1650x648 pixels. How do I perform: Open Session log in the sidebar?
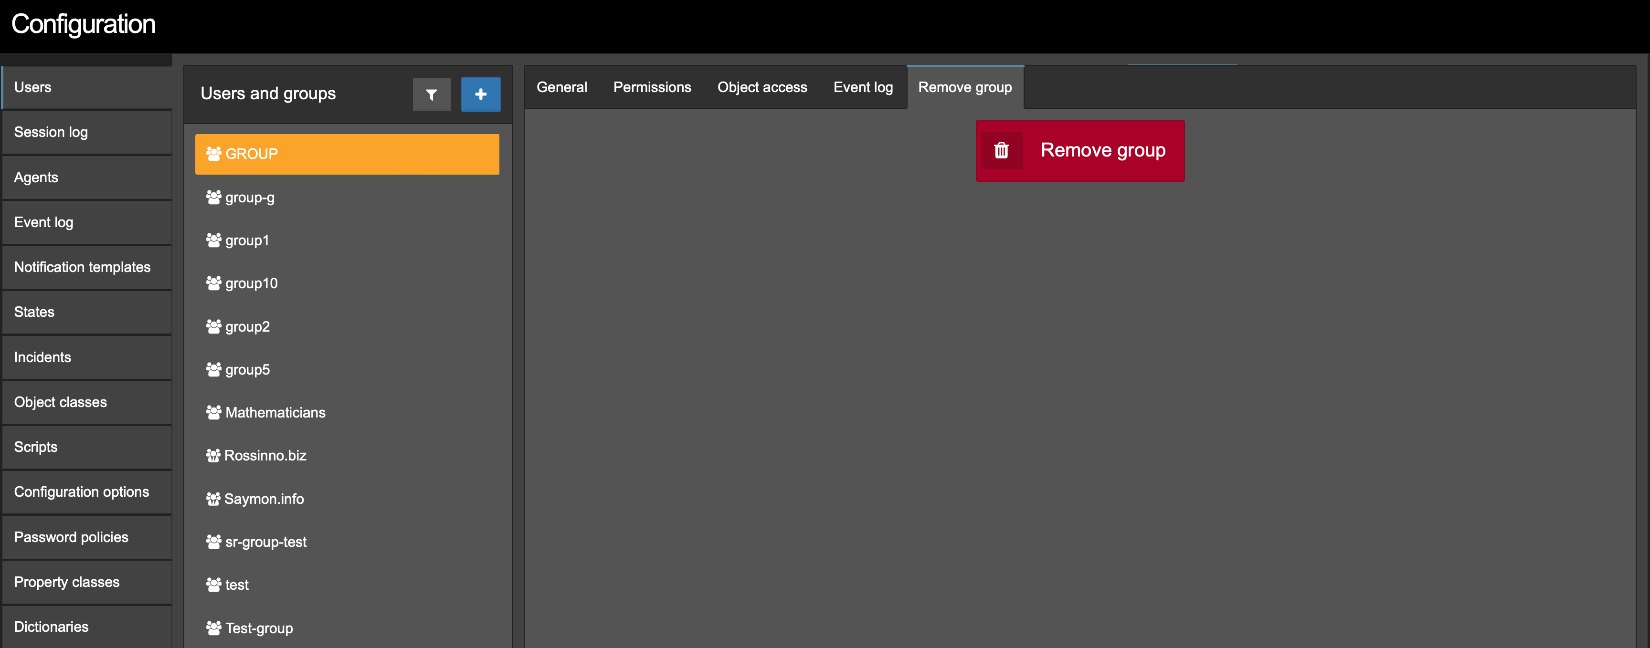(87, 133)
